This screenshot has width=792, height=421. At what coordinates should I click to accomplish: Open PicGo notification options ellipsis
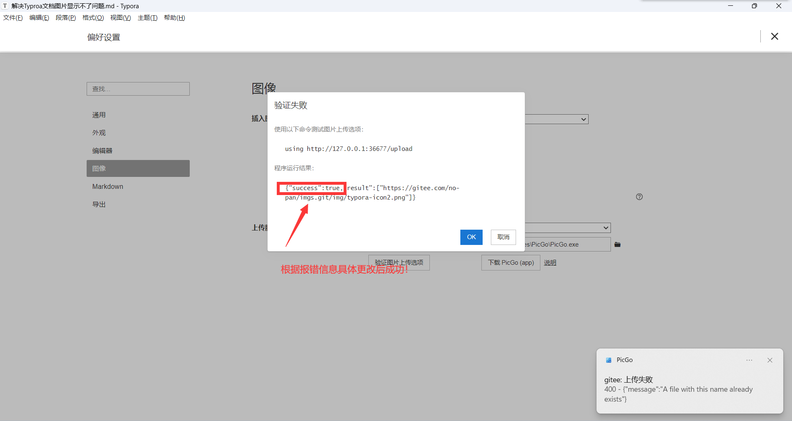pos(749,360)
